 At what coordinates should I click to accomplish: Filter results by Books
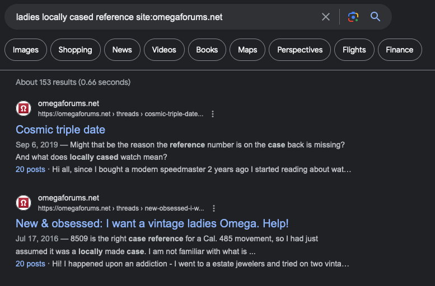pos(207,50)
